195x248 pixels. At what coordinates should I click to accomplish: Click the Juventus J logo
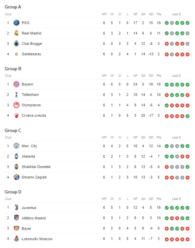coord(16,207)
